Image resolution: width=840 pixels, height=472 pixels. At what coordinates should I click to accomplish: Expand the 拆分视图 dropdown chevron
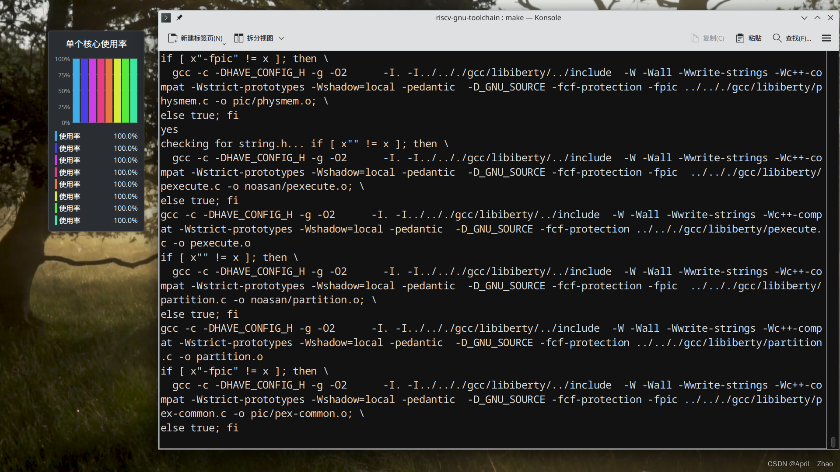282,38
